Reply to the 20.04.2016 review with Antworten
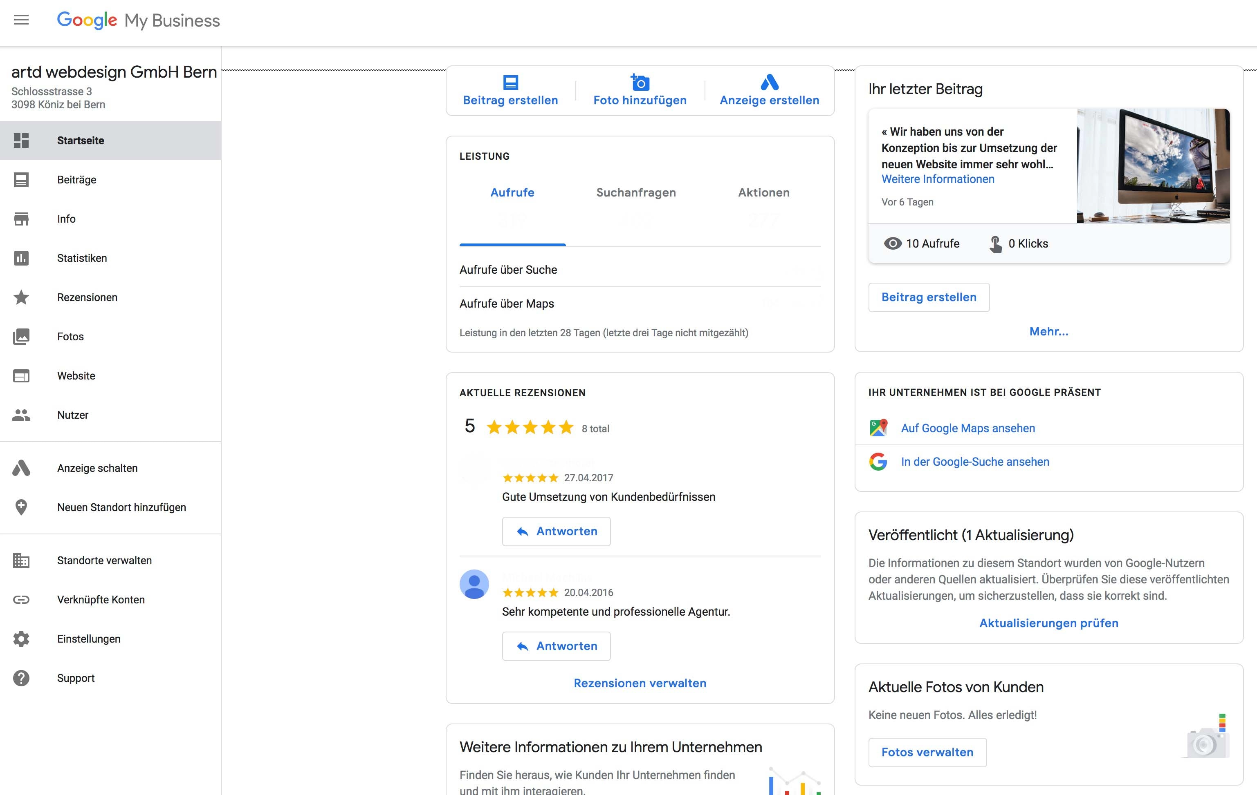The image size is (1257, 795). [557, 646]
